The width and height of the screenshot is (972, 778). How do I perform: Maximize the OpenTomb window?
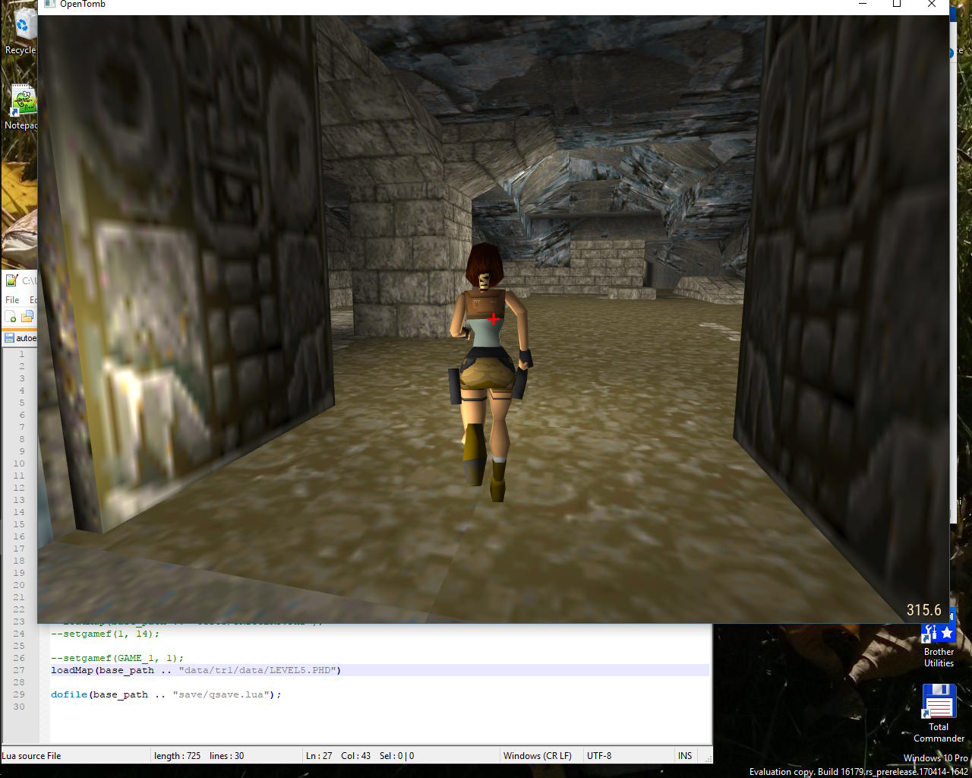pyautogui.click(x=897, y=5)
